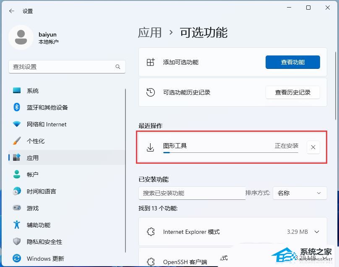Select 系统 in the sidebar
Viewport: 339px width, 267px height.
coord(32,91)
